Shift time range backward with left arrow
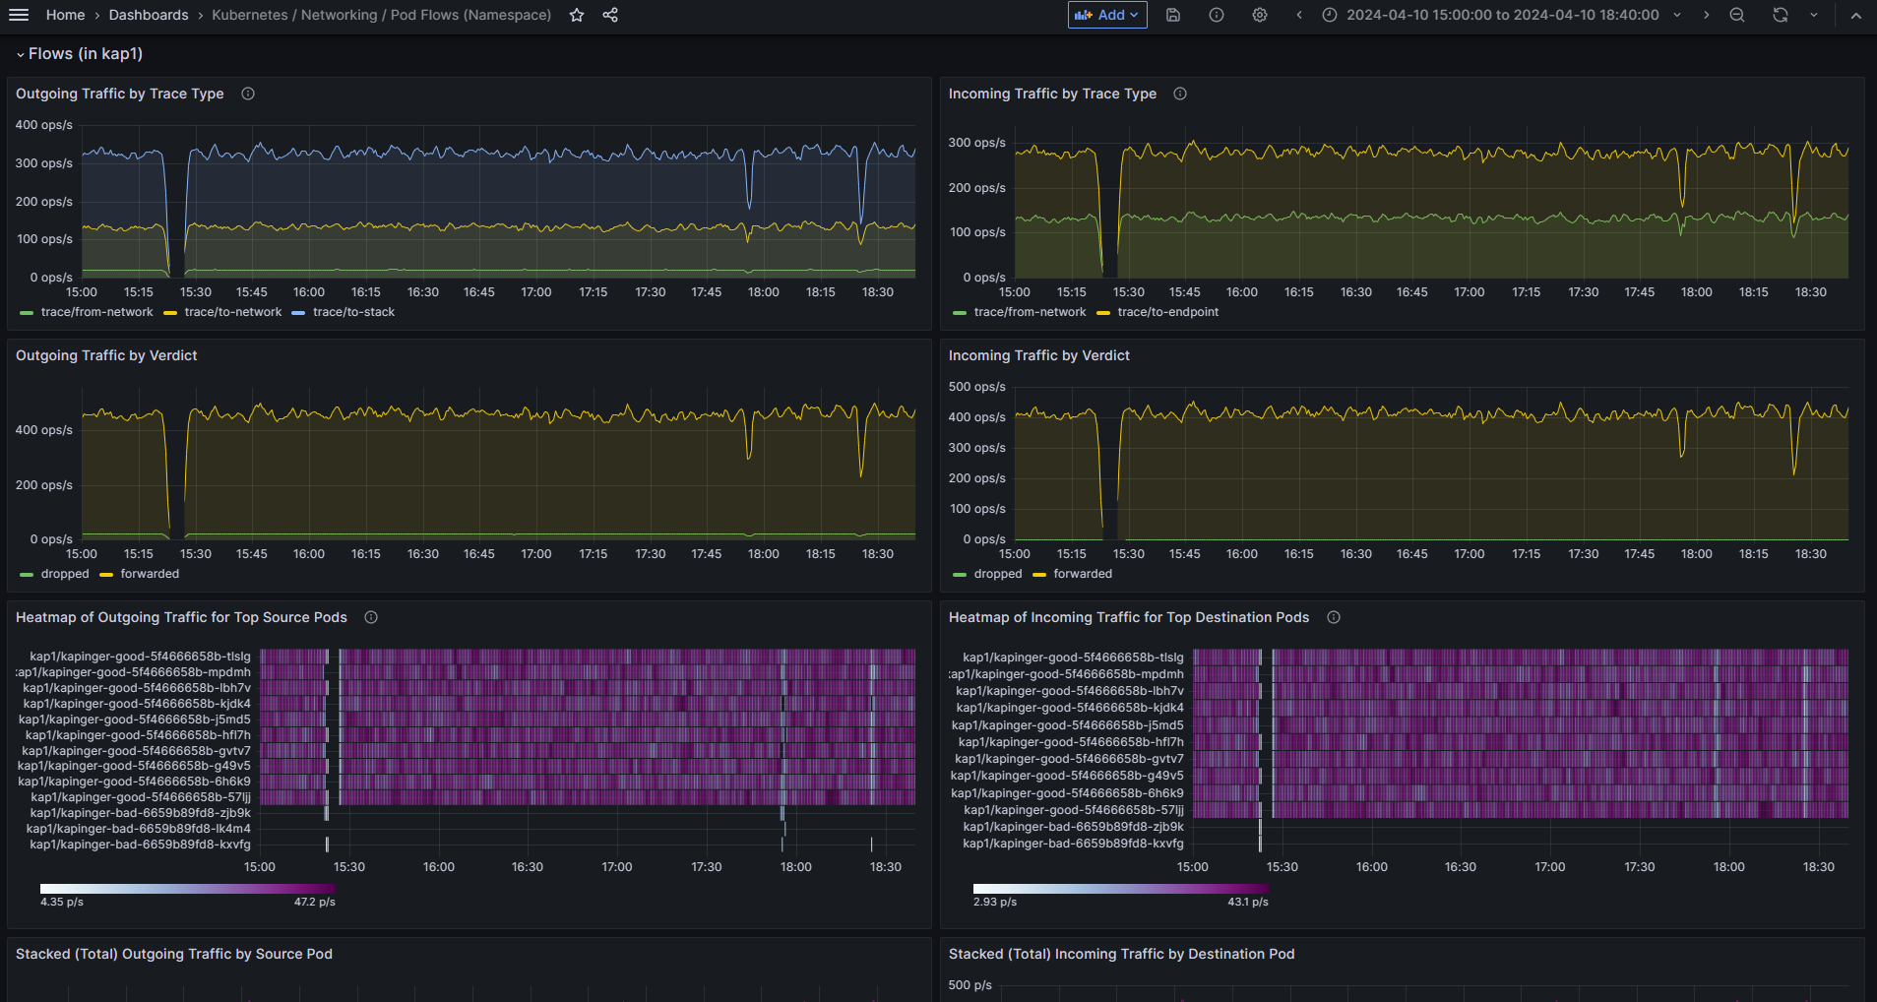 (1299, 15)
